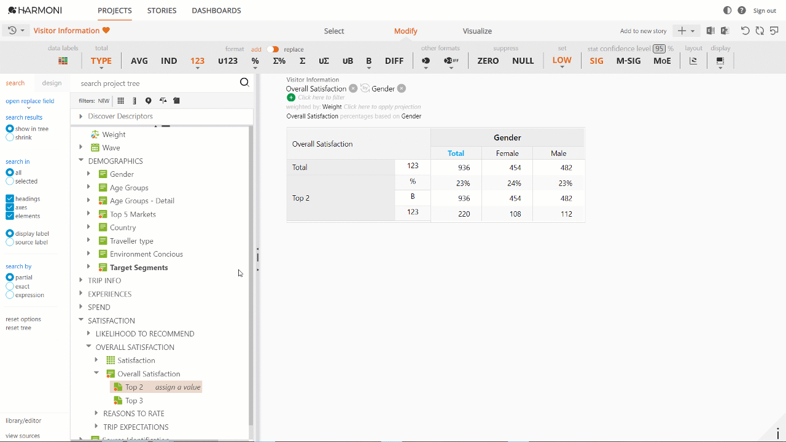This screenshot has height=442, width=786.
Task: Open the plus dropdown next to Add to new story
Action: click(686, 31)
